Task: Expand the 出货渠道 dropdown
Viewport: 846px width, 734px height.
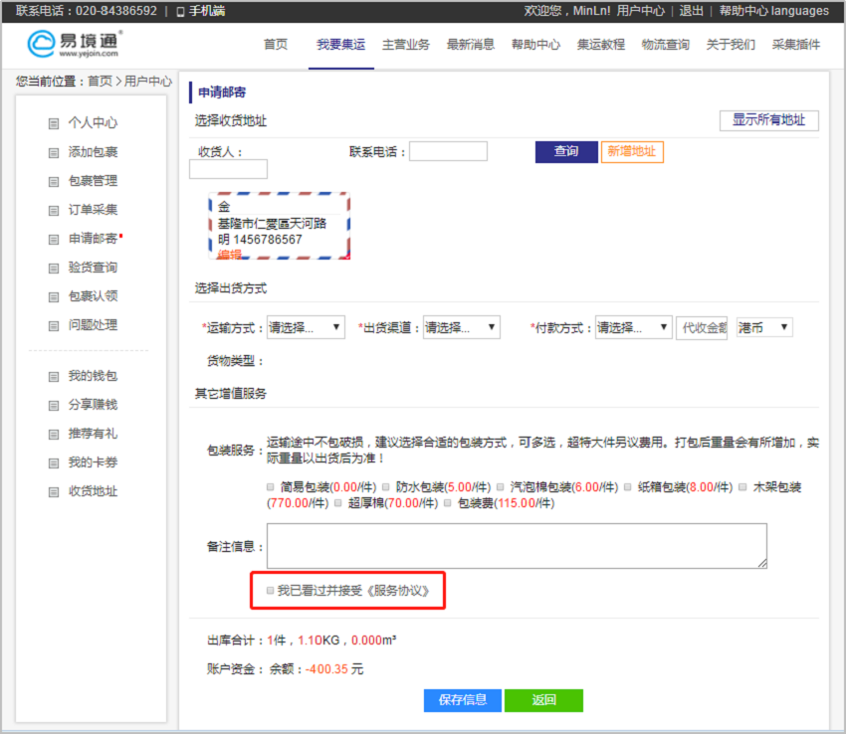Action: point(461,327)
